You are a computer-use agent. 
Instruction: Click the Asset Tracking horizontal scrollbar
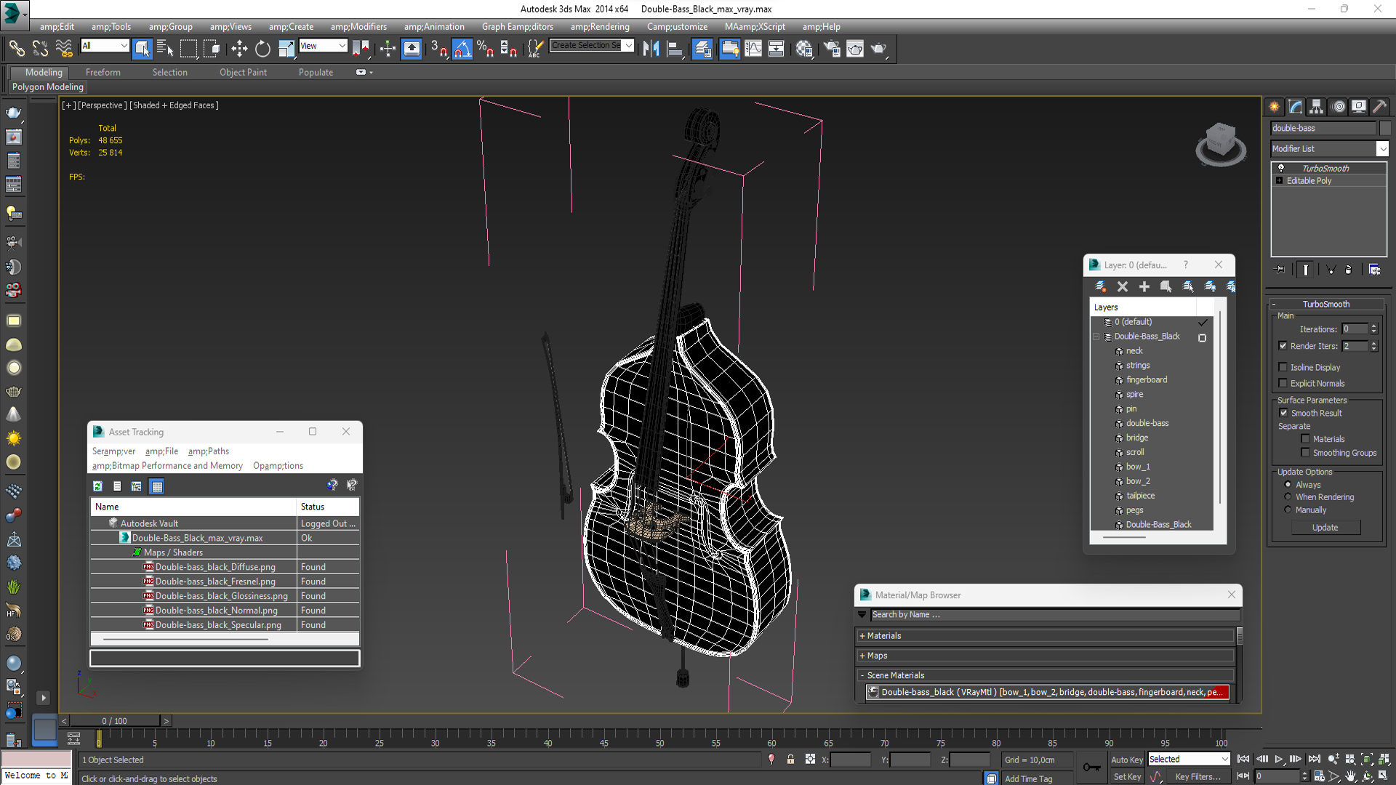point(185,640)
